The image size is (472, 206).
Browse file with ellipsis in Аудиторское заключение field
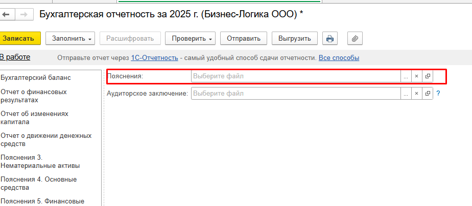(406, 94)
